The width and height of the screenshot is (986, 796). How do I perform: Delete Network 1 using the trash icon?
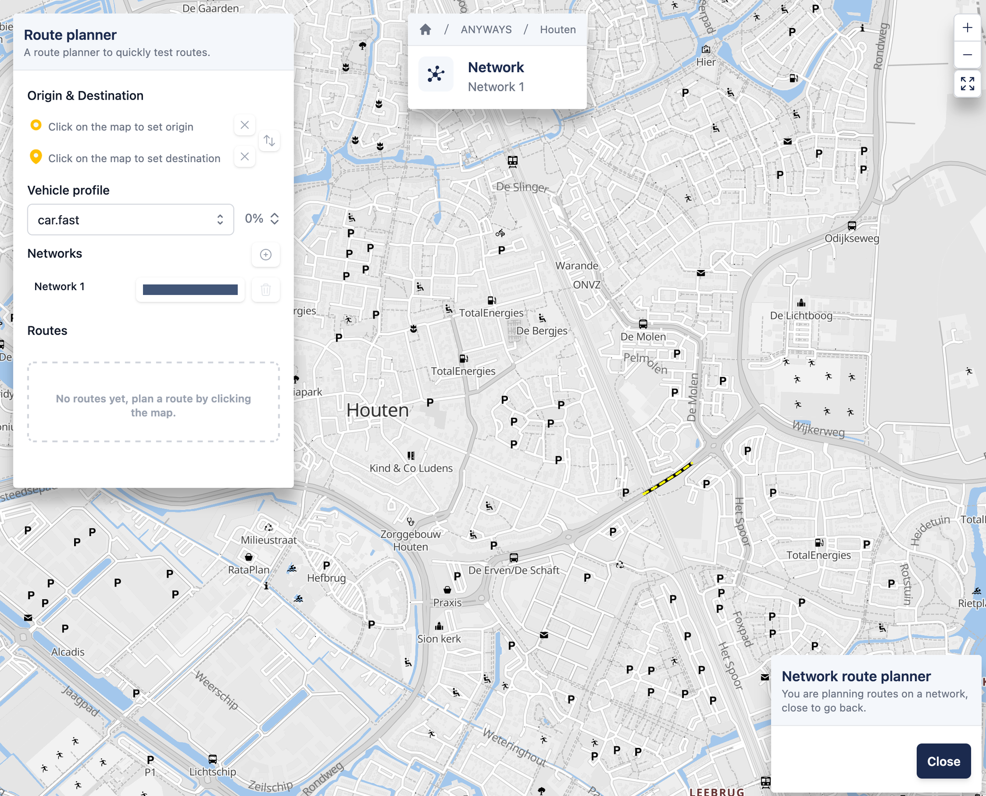click(x=266, y=289)
